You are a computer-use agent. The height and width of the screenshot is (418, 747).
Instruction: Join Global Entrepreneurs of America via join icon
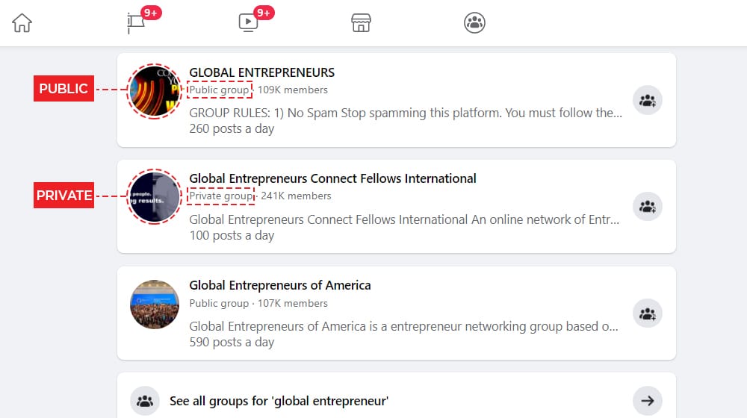click(x=648, y=313)
